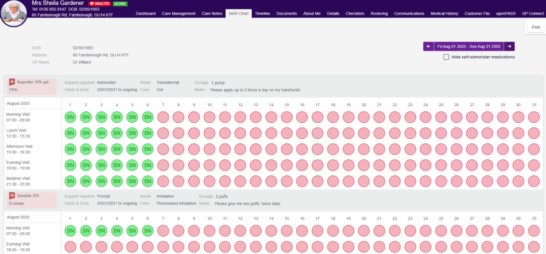The height and width of the screenshot is (254, 546).
Task: Advance to next month with right arrow
Action: point(509,47)
